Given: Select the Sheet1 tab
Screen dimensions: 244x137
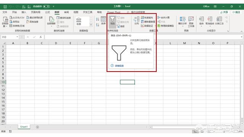Looking at the screenshot, I should coord(24,127).
